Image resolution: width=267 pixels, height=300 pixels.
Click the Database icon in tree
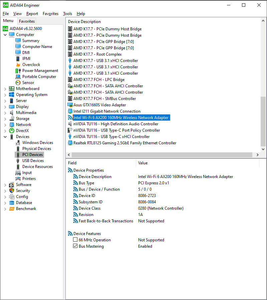(x=12, y=203)
